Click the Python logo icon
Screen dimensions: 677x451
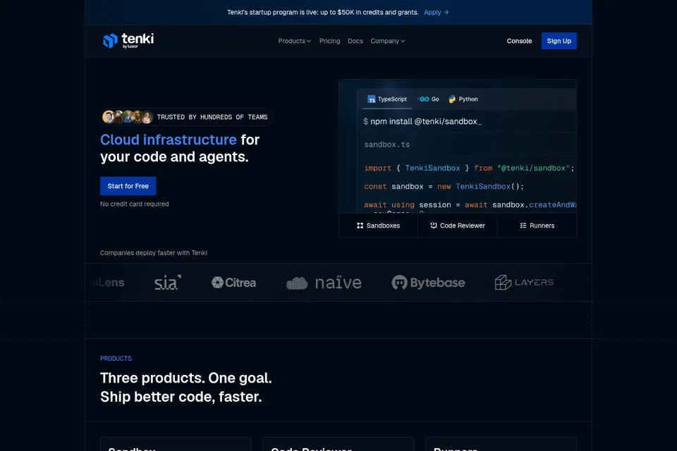click(452, 99)
